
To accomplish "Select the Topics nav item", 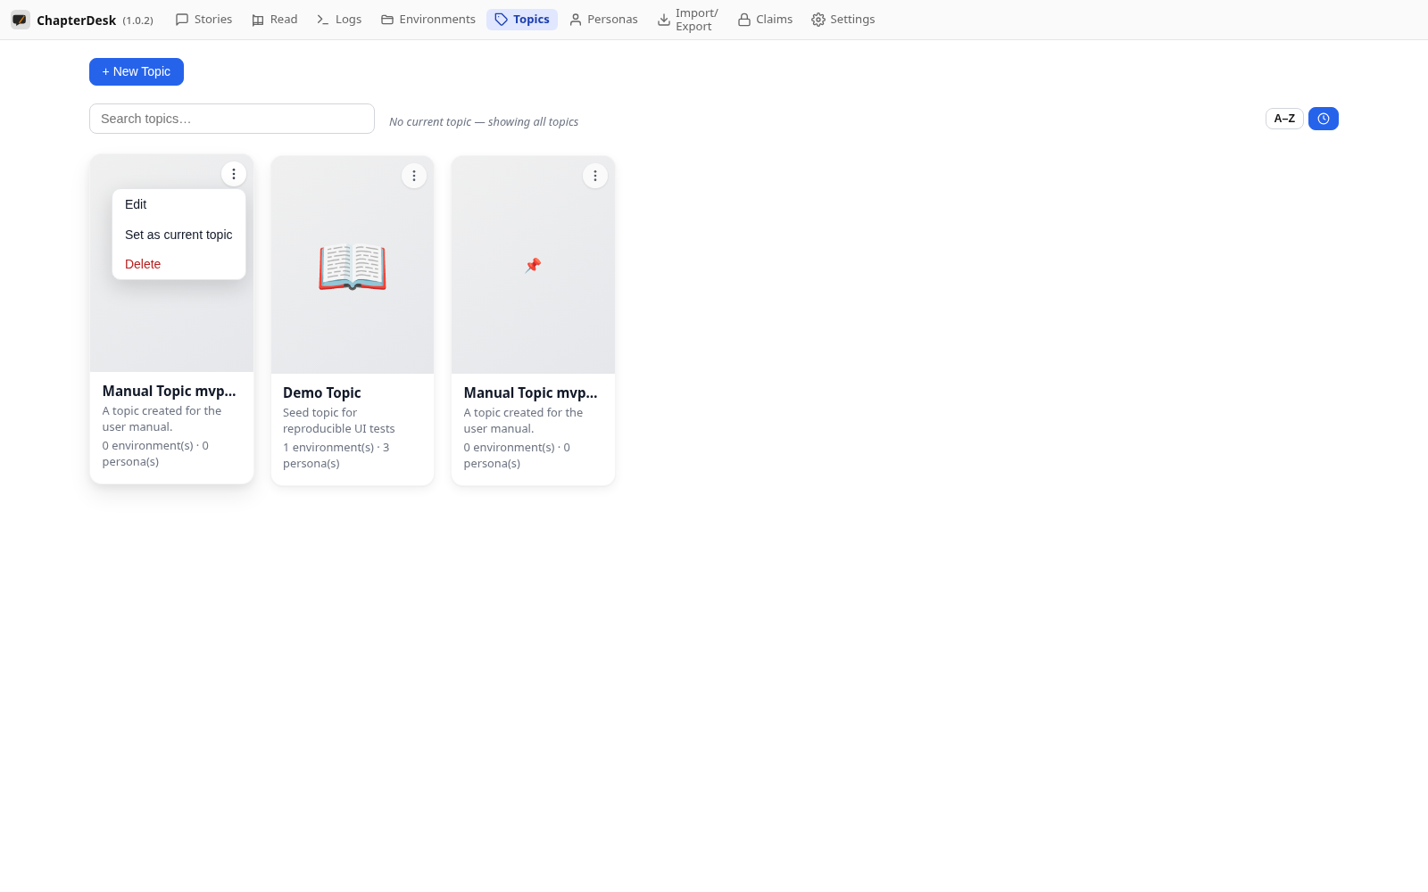I will click(x=522, y=20).
